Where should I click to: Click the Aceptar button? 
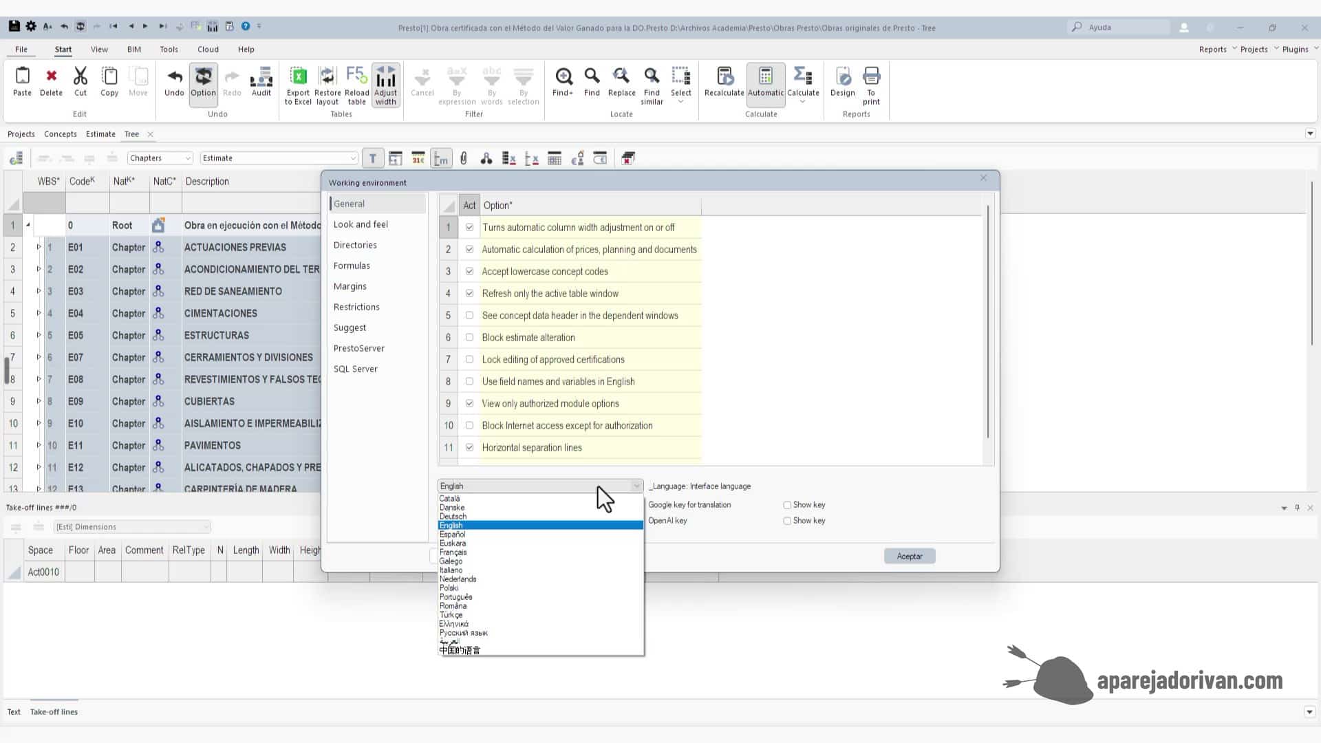click(910, 556)
